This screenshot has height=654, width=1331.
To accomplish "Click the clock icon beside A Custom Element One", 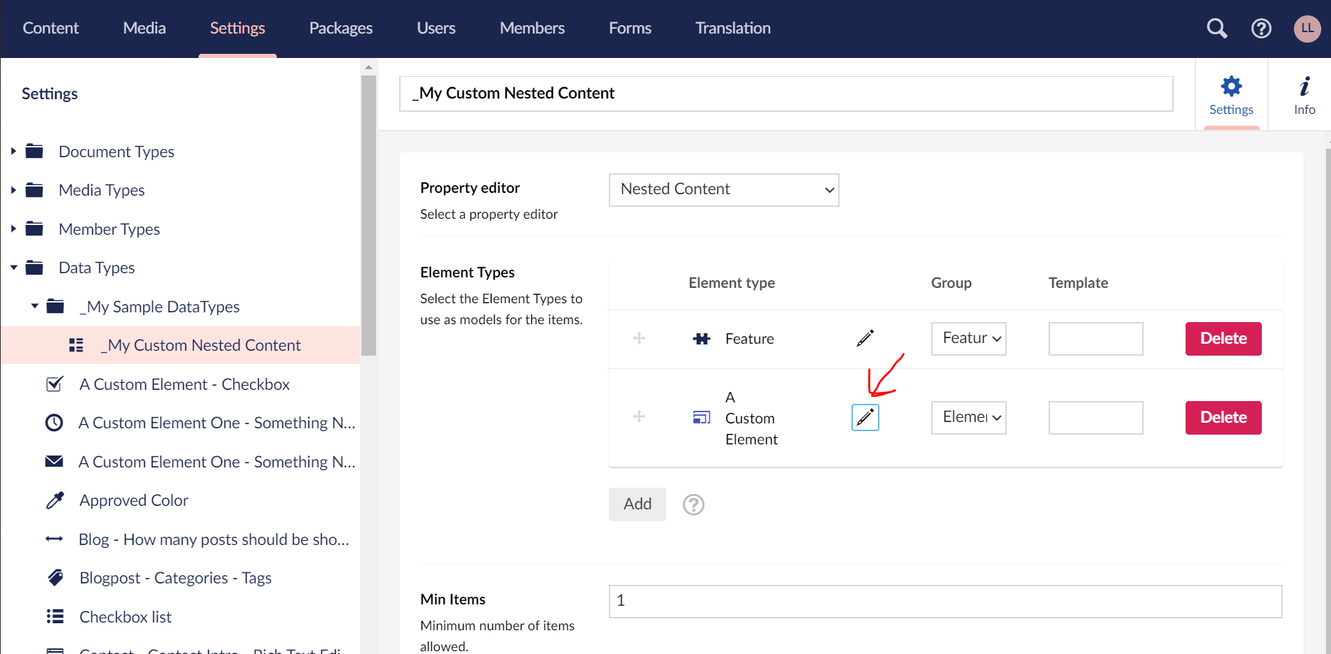I will [x=55, y=422].
